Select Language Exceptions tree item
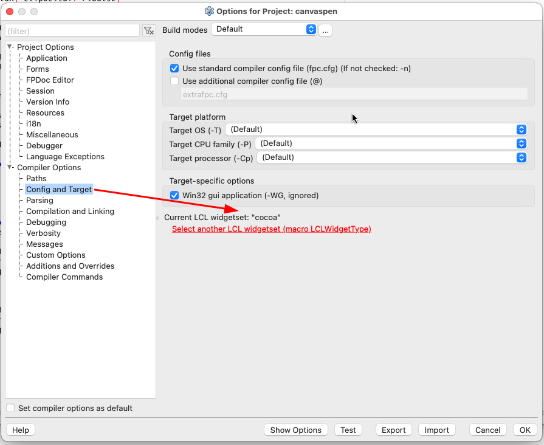 coord(65,157)
